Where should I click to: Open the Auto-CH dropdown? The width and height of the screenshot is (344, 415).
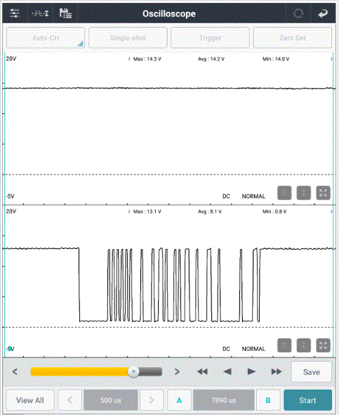pos(46,38)
